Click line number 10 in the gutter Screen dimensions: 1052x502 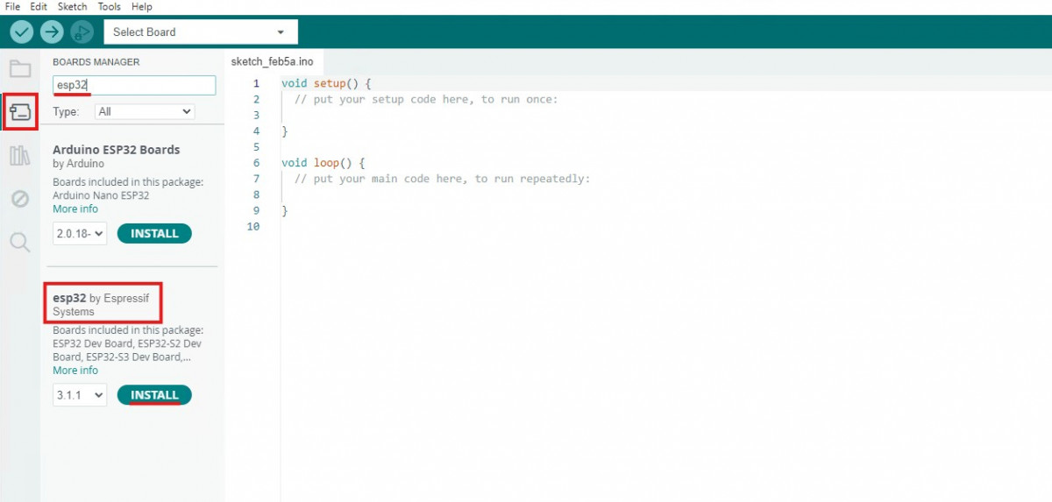point(254,227)
